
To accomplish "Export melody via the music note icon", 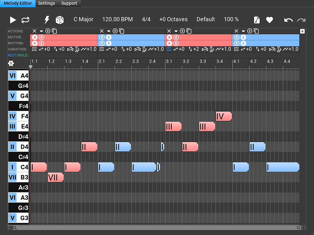I will click(256, 20).
